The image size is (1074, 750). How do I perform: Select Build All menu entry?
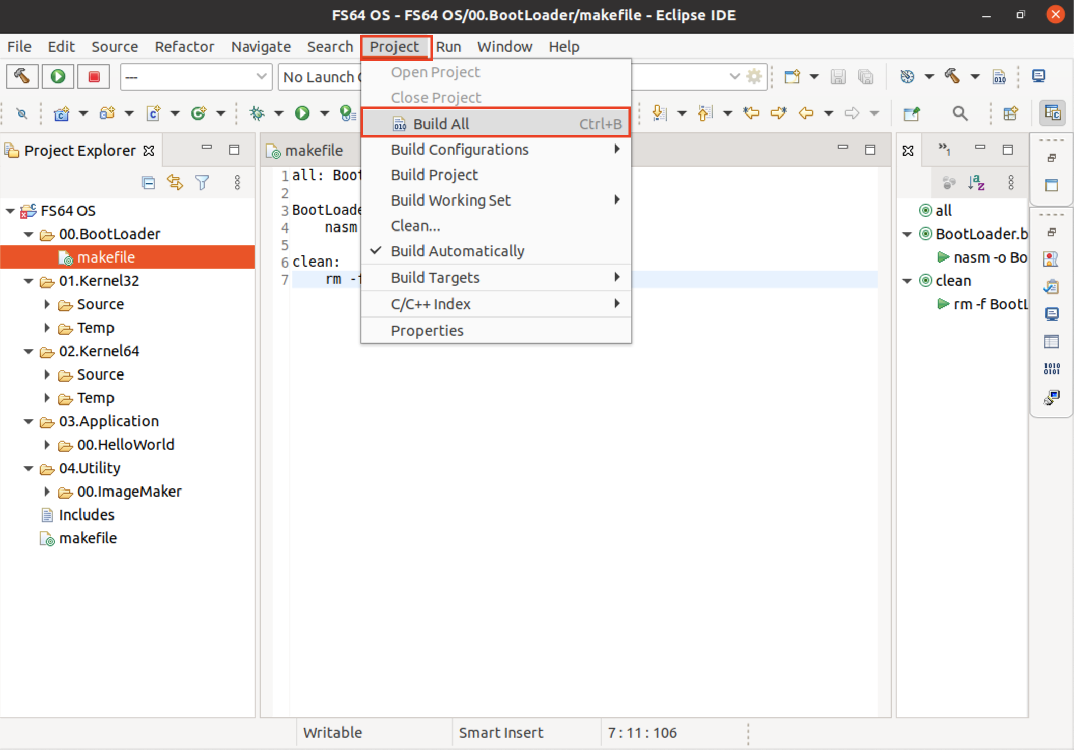click(x=441, y=124)
